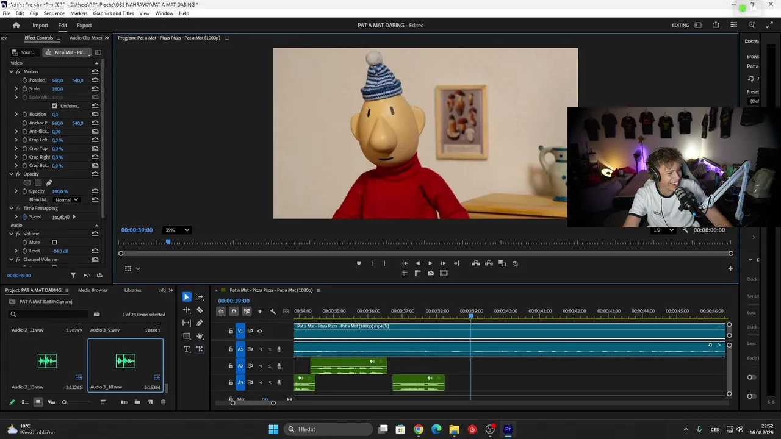
Task: Solo track A2
Action: tap(270, 366)
